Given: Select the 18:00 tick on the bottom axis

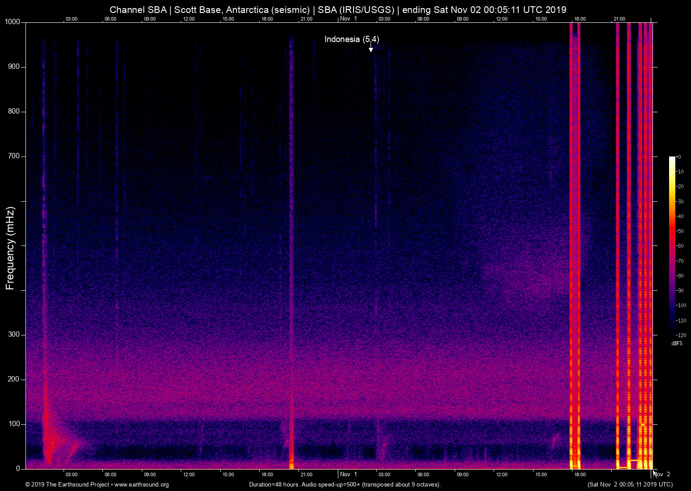Looking at the screenshot, I should tap(580, 474).
